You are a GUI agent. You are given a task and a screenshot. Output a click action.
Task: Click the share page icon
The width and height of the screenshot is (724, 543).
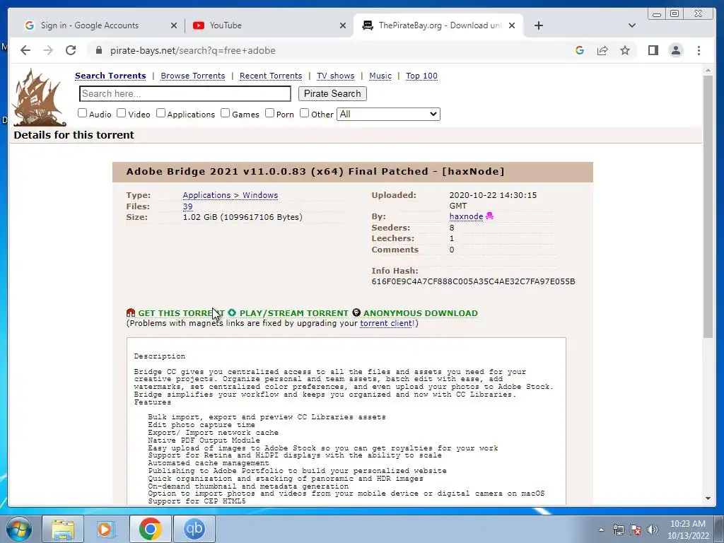click(602, 50)
